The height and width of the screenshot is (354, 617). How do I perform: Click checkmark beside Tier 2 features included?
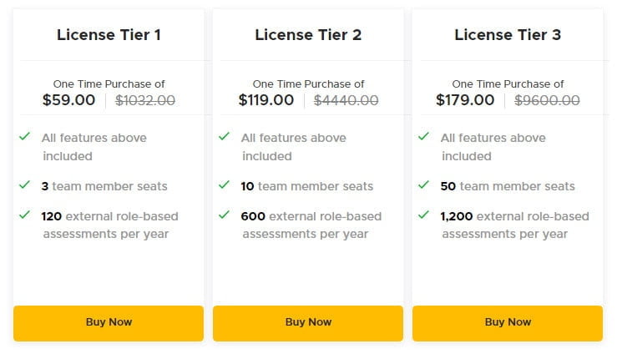coord(224,136)
